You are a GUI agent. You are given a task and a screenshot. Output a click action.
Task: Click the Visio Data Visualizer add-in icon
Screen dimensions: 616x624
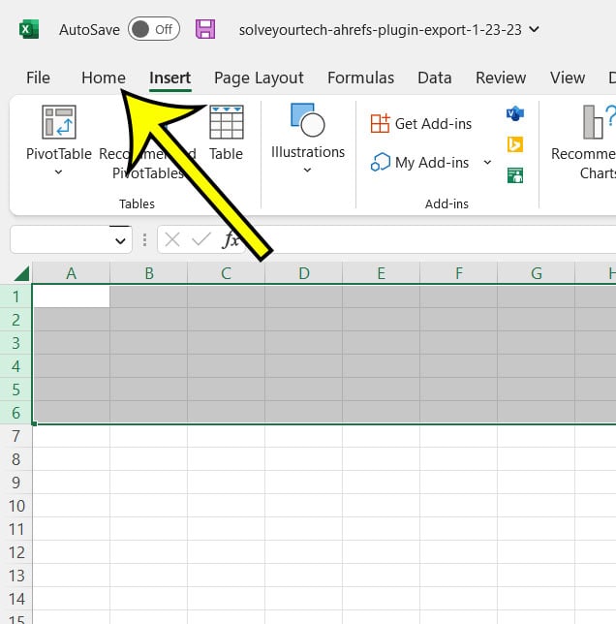pyautogui.click(x=515, y=114)
